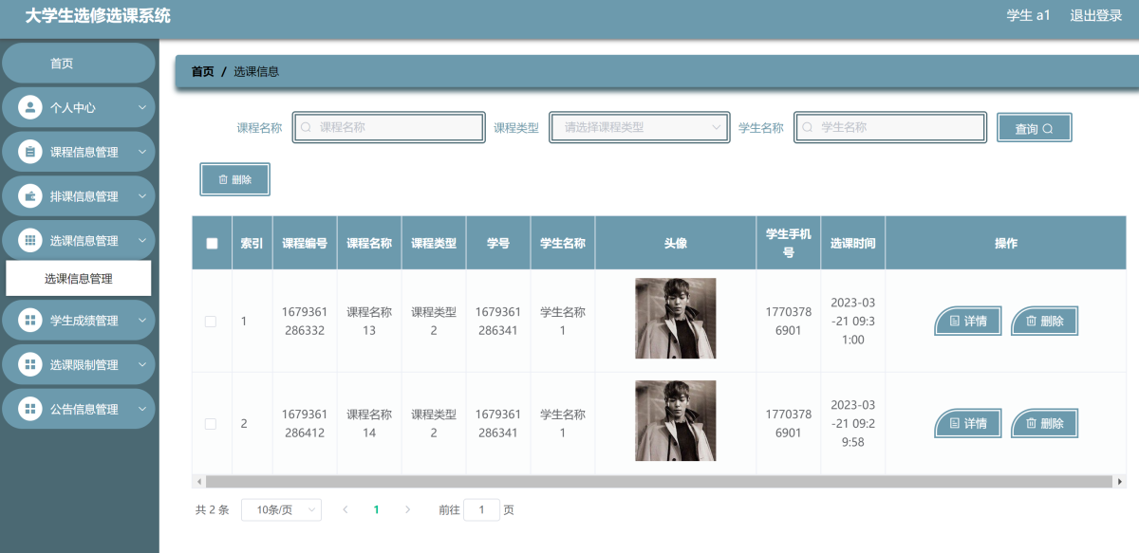Click the 学生成绩管理 sidebar icon
Viewport: 1139px width, 553px height.
pos(29,321)
